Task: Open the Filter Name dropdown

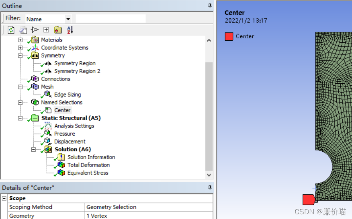Action: pyautogui.click(x=68, y=19)
